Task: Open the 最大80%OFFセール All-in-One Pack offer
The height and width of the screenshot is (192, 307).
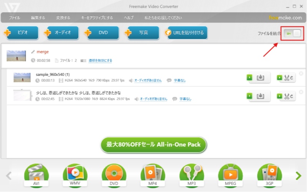Action: tap(153, 145)
